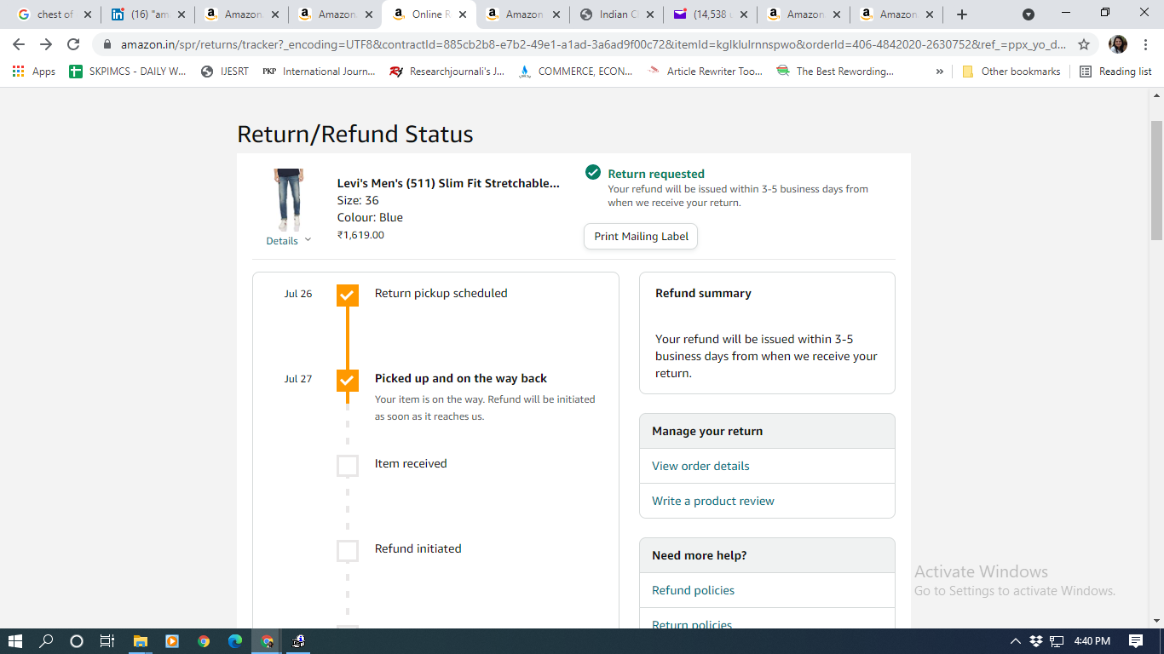The width and height of the screenshot is (1164, 654).
Task: Open the Windows notification center icon
Action: click(x=1135, y=641)
